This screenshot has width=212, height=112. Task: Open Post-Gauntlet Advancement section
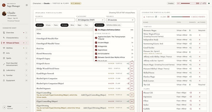(15, 64)
